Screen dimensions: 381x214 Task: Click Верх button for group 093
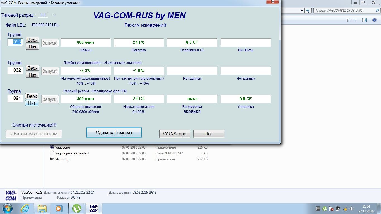[x=32, y=40]
